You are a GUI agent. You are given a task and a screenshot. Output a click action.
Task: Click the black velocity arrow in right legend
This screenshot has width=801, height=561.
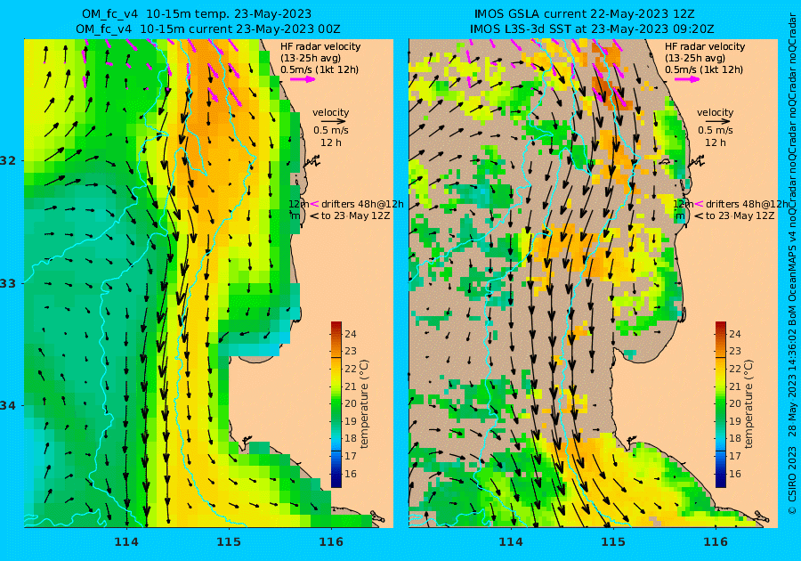pyautogui.click(x=718, y=122)
